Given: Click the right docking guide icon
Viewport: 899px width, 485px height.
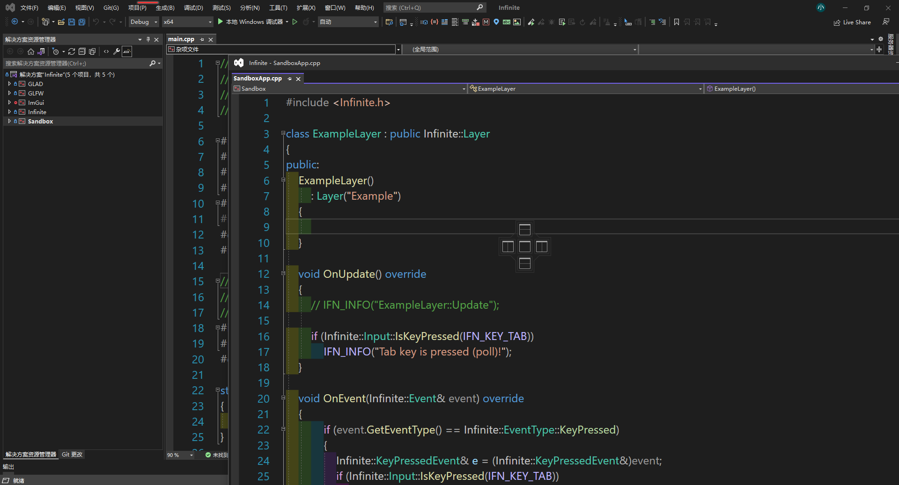Looking at the screenshot, I should point(542,246).
